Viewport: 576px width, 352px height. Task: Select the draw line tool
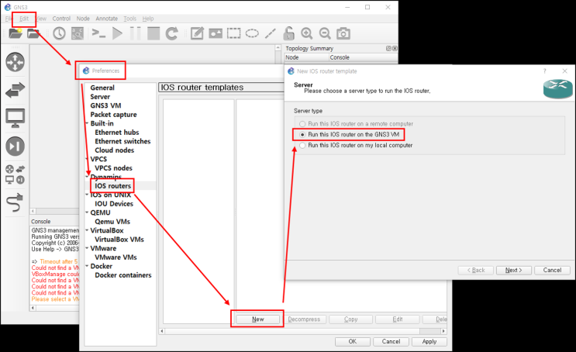[271, 33]
